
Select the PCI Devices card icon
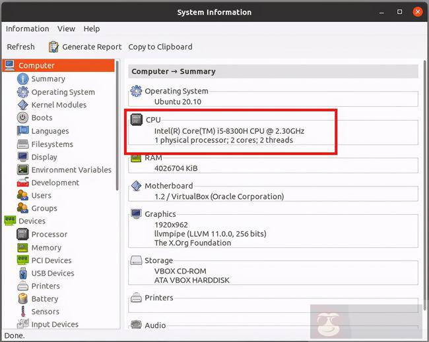[22, 260]
